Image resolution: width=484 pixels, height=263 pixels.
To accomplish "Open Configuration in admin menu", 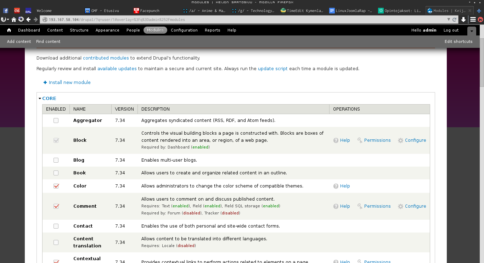I will (x=184, y=30).
